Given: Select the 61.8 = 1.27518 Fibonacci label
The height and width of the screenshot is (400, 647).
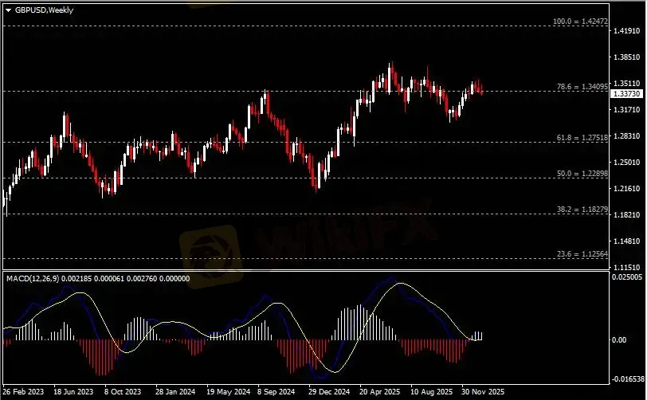Looking at the screenshot, I should pos(583,138).
